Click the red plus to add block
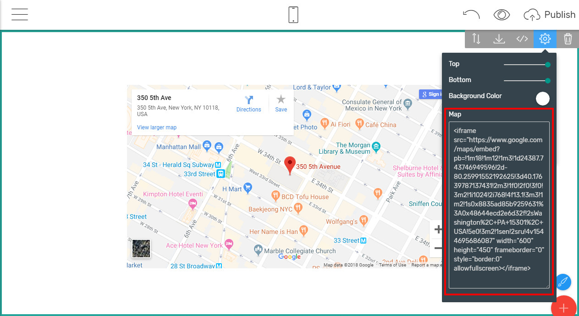579x316 pixels. 564,307
